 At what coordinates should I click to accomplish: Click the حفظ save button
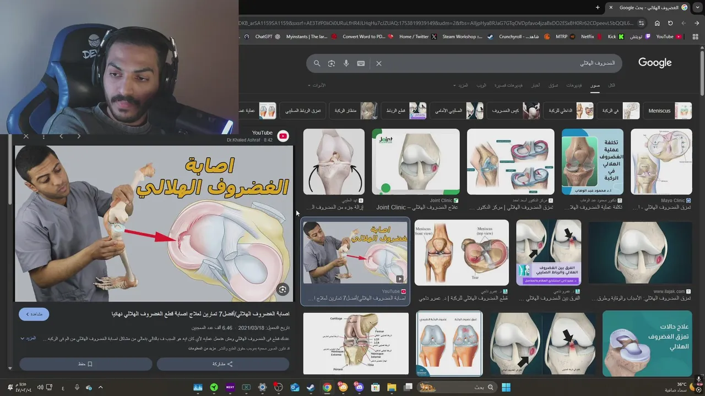coord(86,364)
